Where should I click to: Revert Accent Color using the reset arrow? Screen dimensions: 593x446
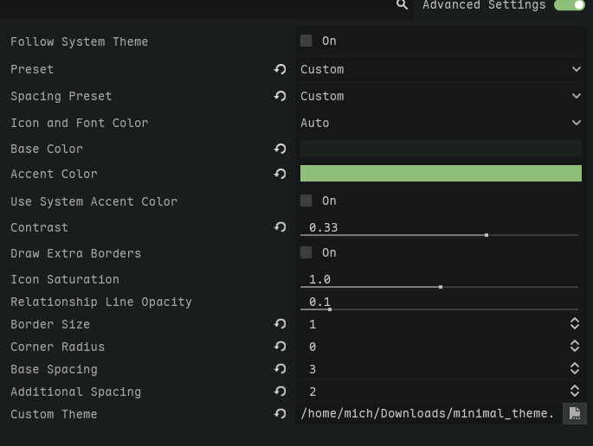coord(280,174)
